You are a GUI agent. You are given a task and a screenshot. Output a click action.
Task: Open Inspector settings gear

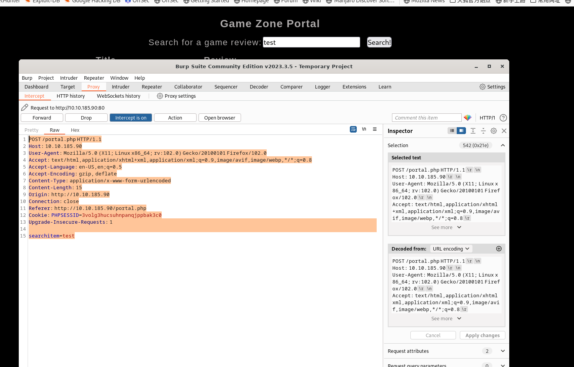click(x=494, y=131)
